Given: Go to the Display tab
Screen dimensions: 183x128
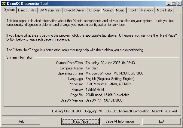Looking at the screenshot, I should click(x=94, y=10).
